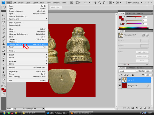Switch to the Swatches tab
The width and height of the screenshot is (154, 115).
tap(130, 13)
